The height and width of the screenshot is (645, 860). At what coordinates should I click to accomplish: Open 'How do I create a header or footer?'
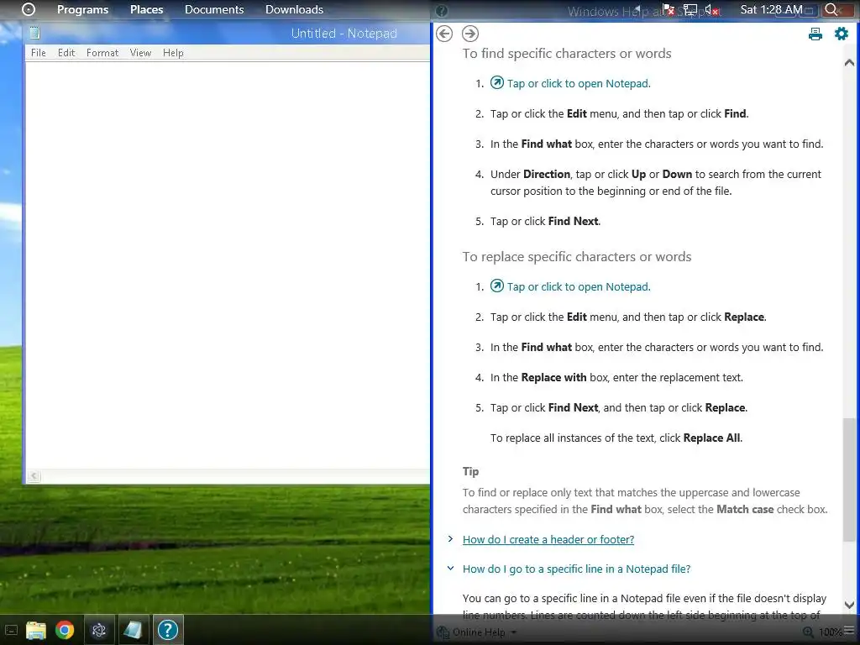tap(548, 539)
